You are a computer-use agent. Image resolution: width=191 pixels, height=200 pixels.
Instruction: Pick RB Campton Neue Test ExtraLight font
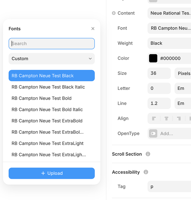coord(48,143)
